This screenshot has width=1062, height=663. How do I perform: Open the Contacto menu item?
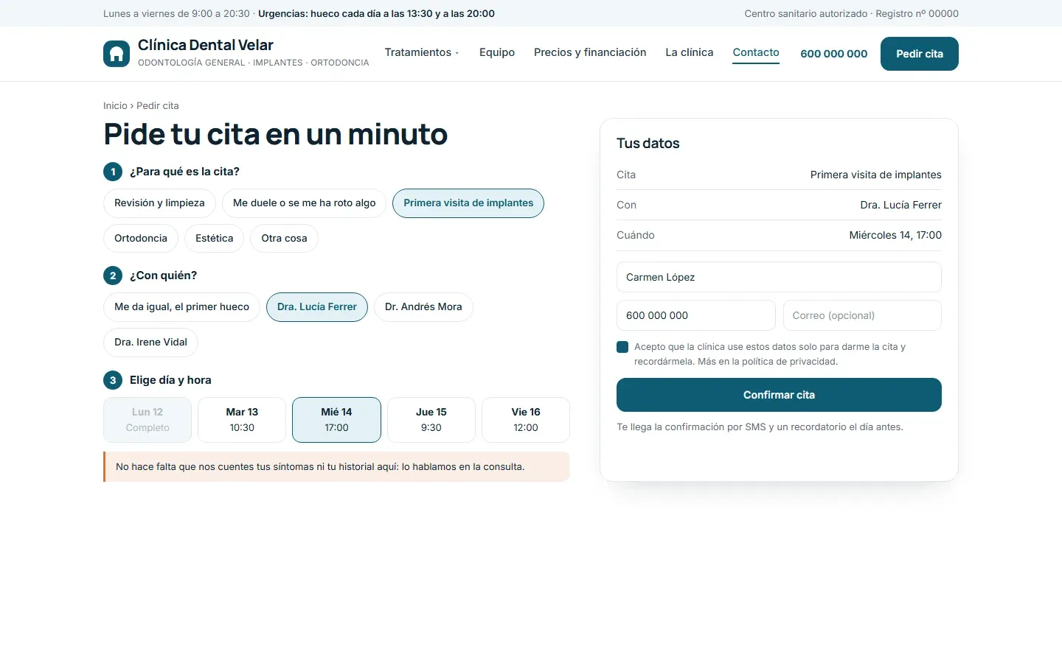[x=756, y=52]
